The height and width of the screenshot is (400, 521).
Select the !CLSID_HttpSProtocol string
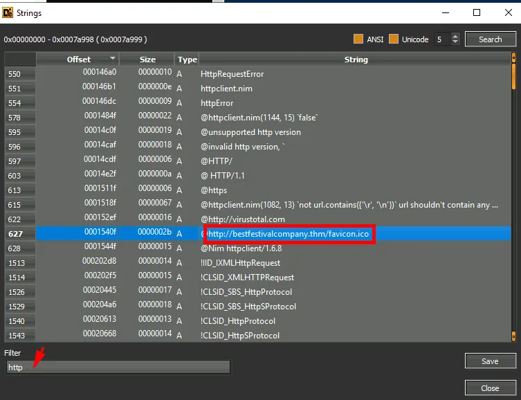[x=240, y=336]
